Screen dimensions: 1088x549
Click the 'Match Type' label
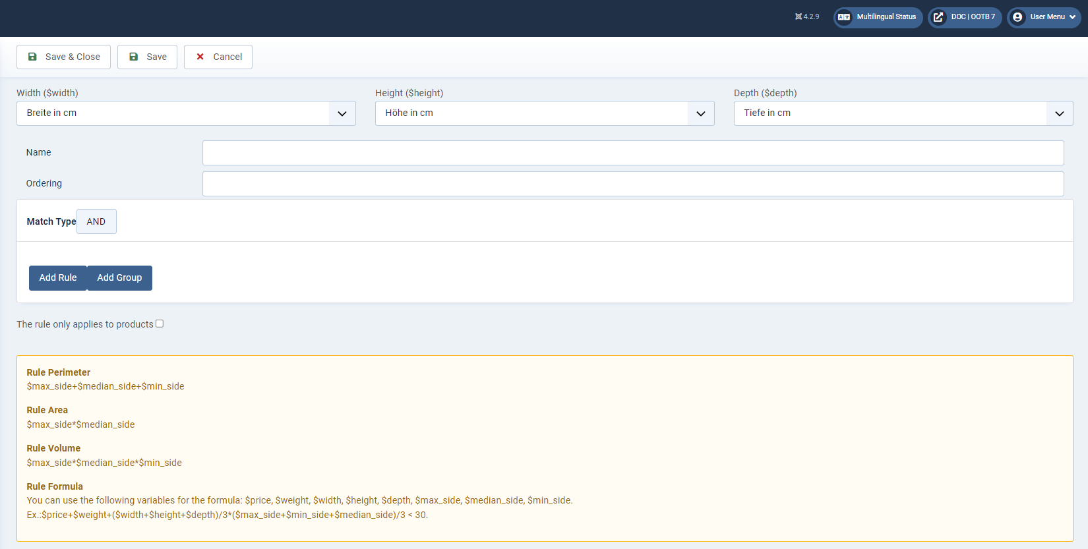(51, 221)
